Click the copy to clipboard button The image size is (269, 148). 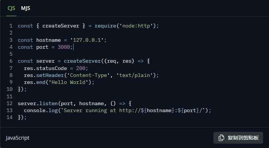click(238, 138)
